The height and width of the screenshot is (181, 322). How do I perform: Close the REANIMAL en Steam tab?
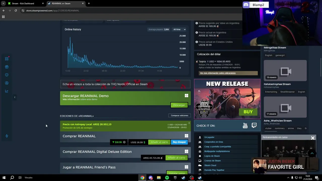[x=83, y=4]
